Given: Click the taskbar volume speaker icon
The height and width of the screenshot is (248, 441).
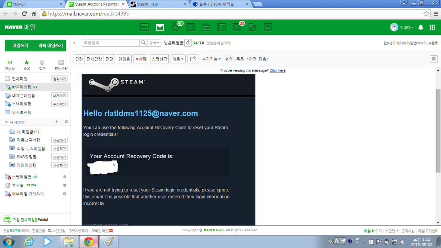Looking at the screenshot, I should tap(402, 242).
